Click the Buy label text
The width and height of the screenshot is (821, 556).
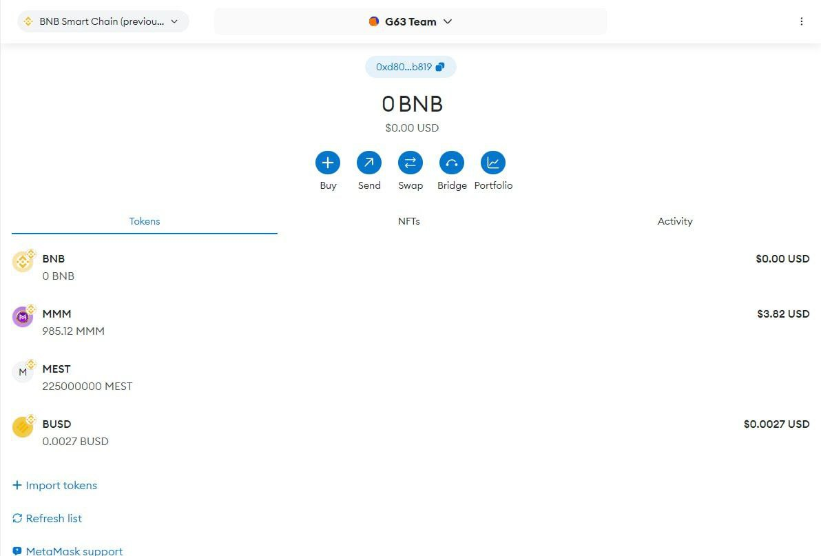tap(329, 185)
